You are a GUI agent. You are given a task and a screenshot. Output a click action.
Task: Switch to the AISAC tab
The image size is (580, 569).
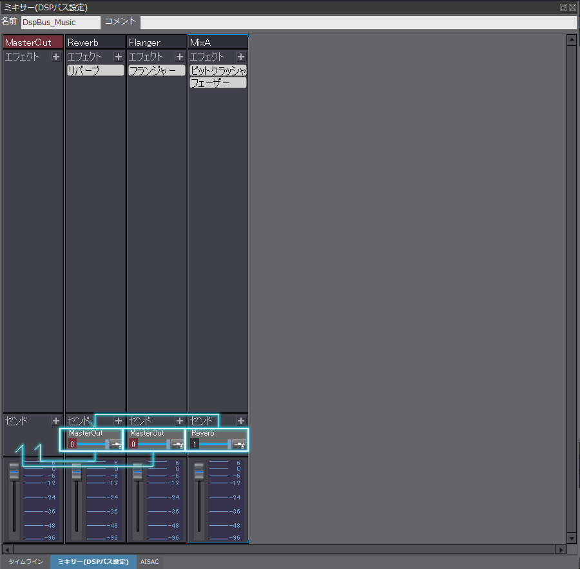(150, 562)
